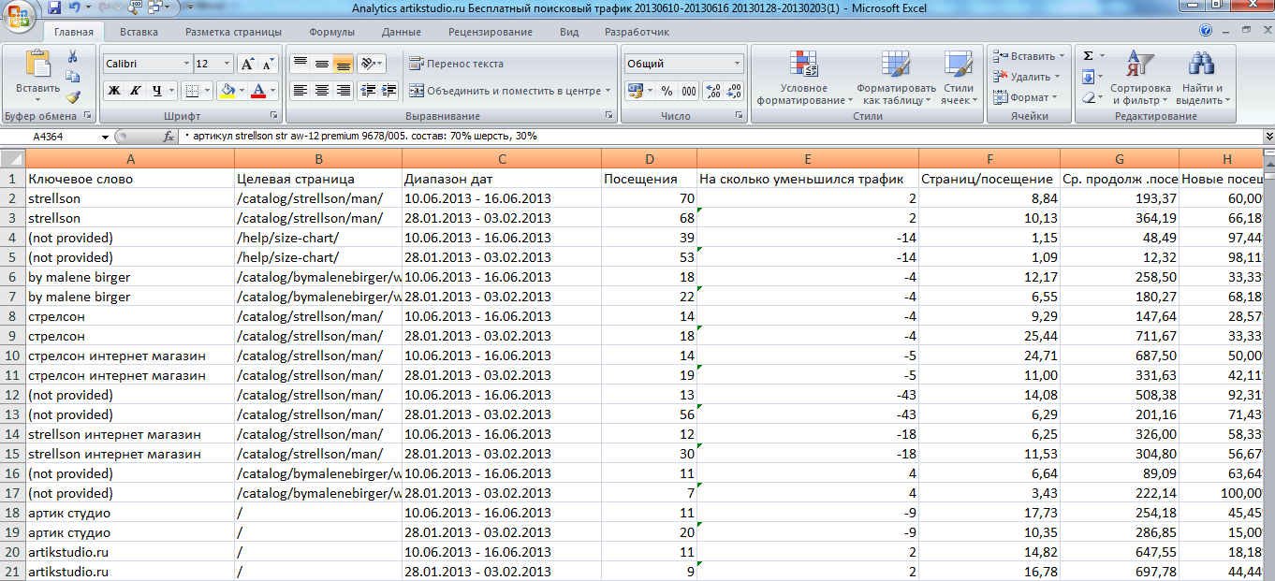Open Сортировка и фильтр menu
This screenshot has width=1275, height=581.
pos(1139,77)
